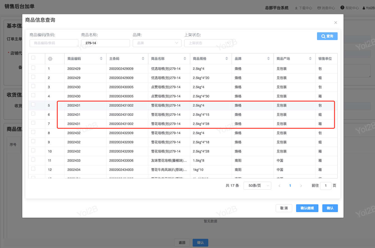
Task: Go to next page arrow
Action: click(x=301, y=186)
